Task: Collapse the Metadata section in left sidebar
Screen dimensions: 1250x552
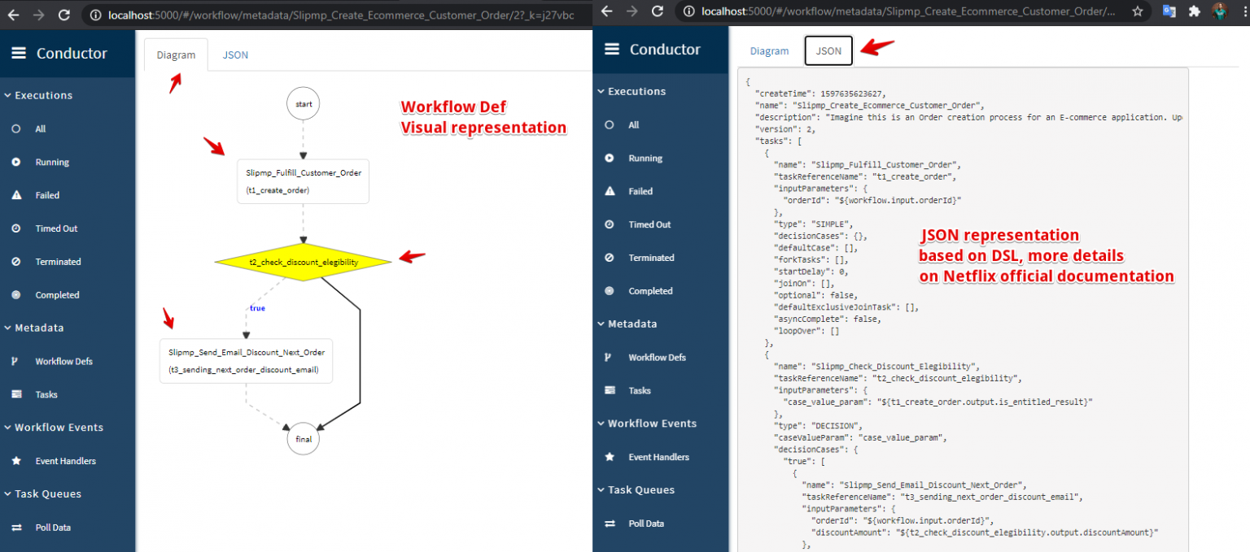Action: pyautogui.click(x=8, y=328)
